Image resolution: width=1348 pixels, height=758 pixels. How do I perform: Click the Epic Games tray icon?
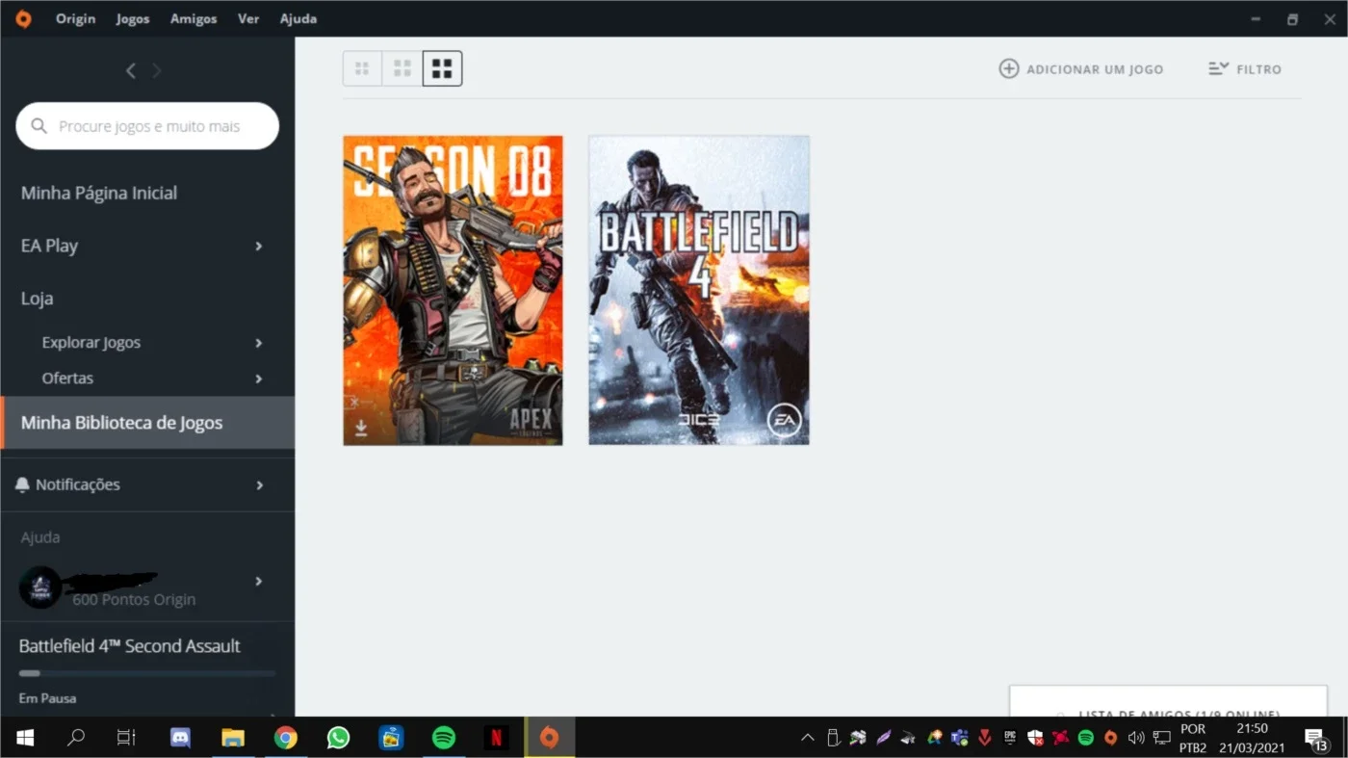(1010, 738)
